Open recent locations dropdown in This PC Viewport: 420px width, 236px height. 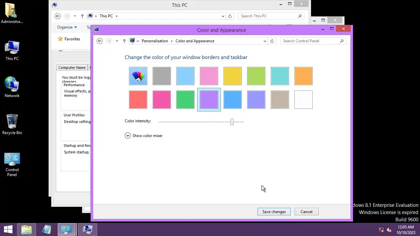coord(75,16)
